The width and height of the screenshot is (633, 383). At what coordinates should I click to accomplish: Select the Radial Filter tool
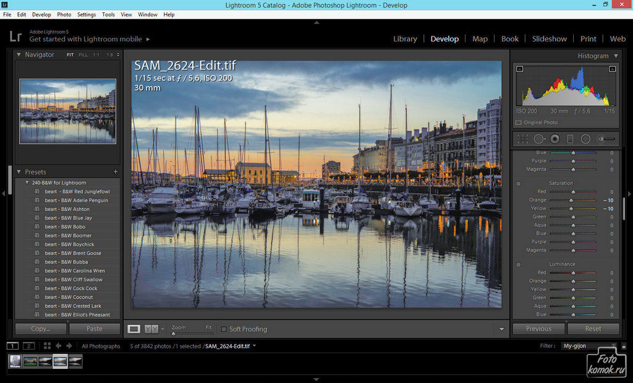[x=585, y=139]
